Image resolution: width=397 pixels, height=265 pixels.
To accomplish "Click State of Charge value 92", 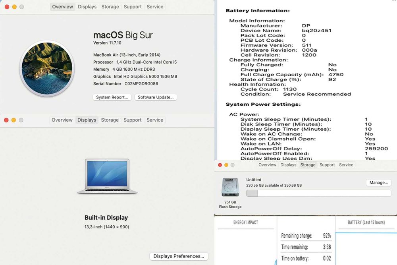I will point(332,79).
